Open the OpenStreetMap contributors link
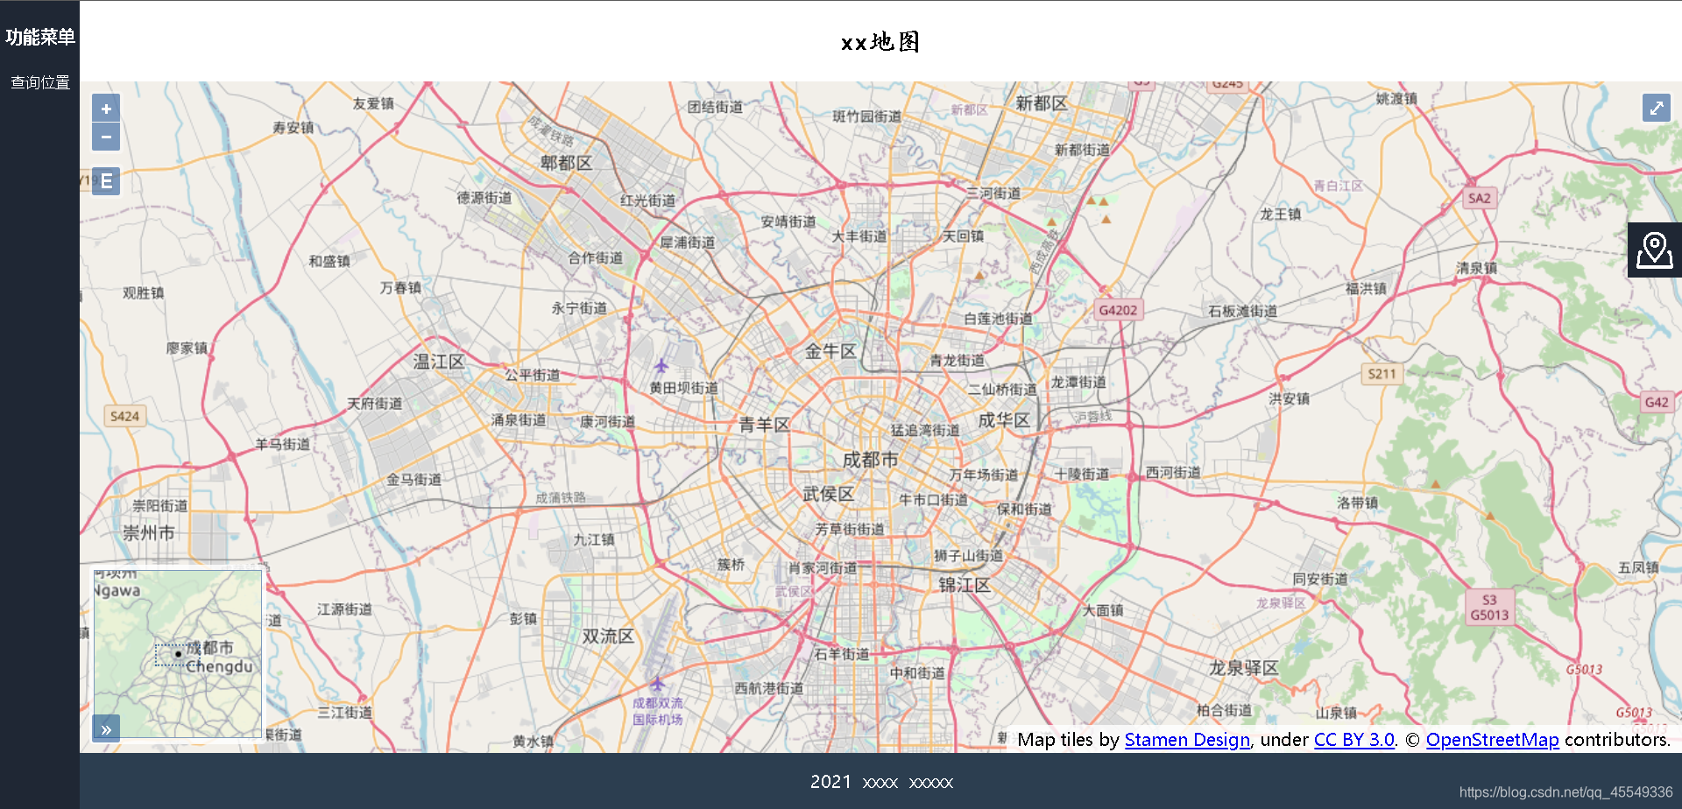 click(1493, 740)
